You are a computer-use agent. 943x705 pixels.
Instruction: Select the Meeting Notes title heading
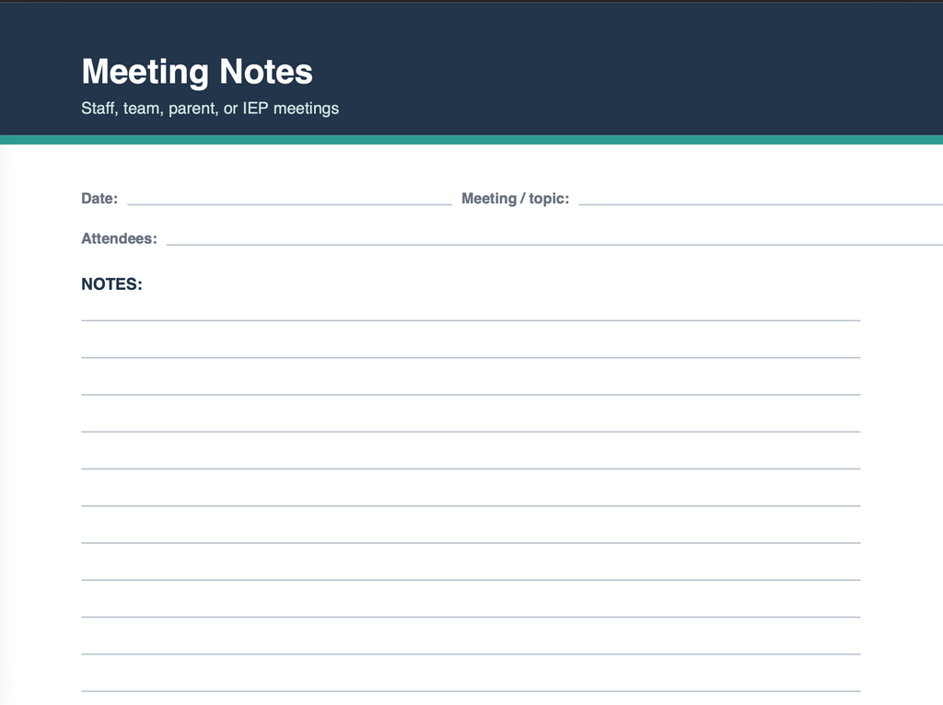click(x=197, y=72)
